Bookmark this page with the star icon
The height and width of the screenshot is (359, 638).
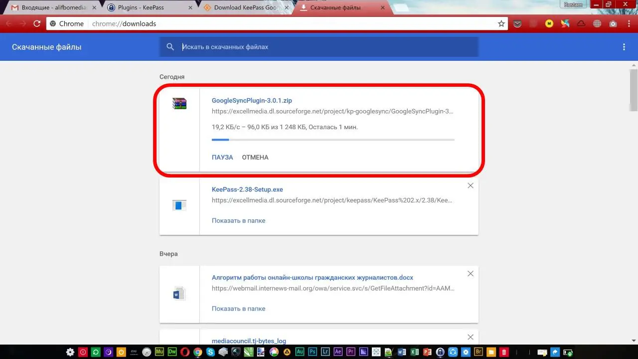pyautogui.click(x=501, y=23)
